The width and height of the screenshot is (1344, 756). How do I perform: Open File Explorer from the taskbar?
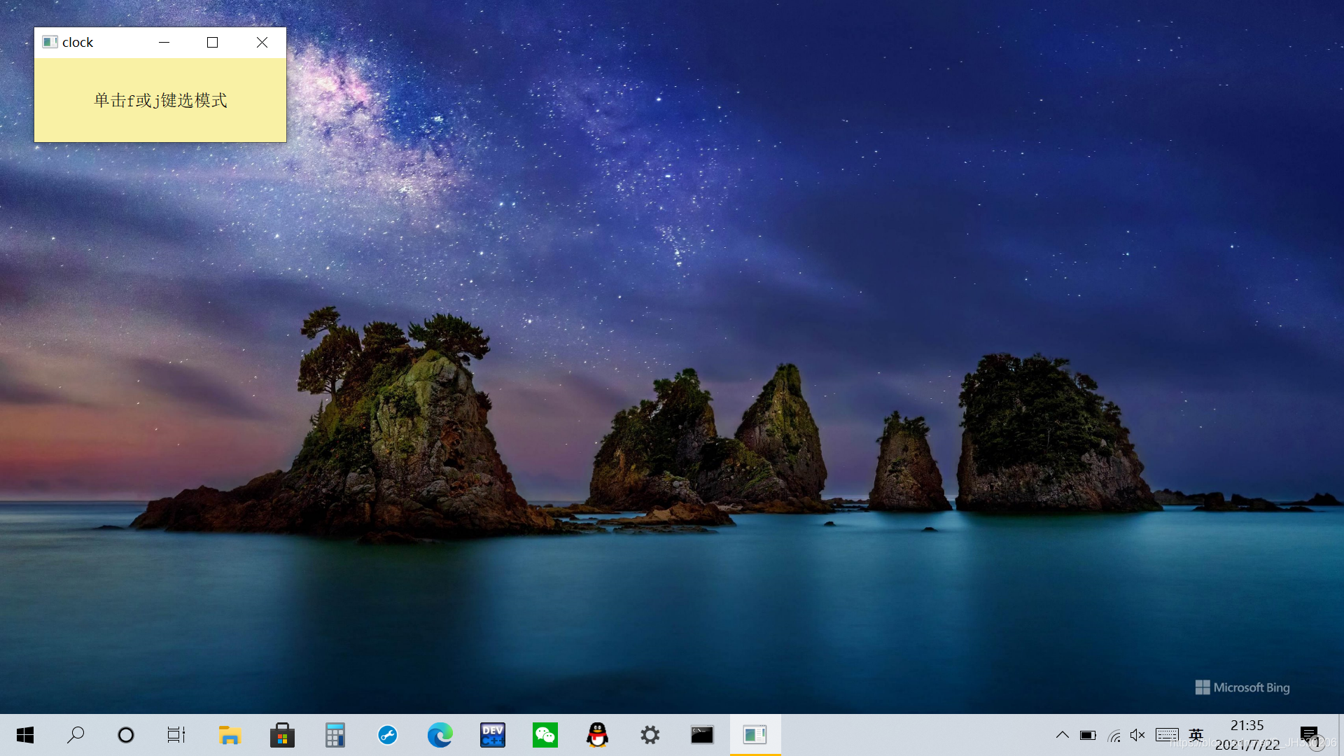pos(230,735)
